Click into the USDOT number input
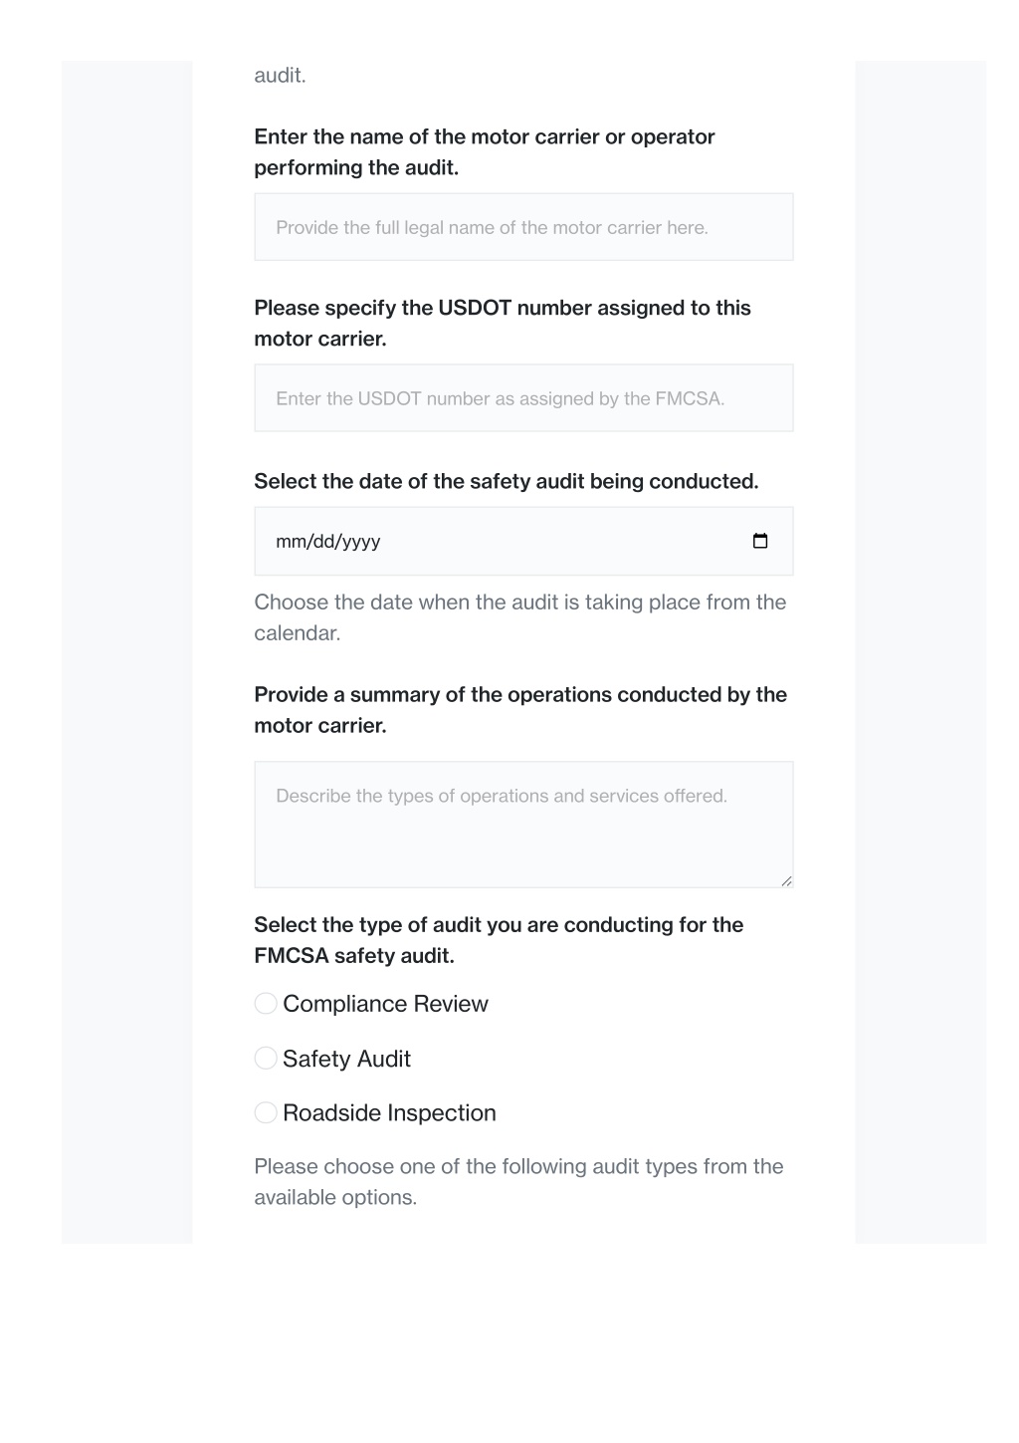 (523, 398)
